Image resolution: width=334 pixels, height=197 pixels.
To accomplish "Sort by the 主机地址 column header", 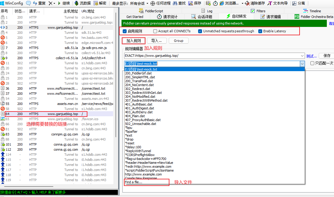I will tap(61, 11).
